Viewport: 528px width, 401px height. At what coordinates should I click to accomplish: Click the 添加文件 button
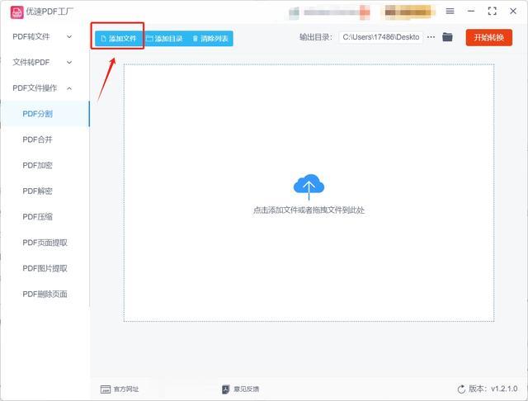119,39
